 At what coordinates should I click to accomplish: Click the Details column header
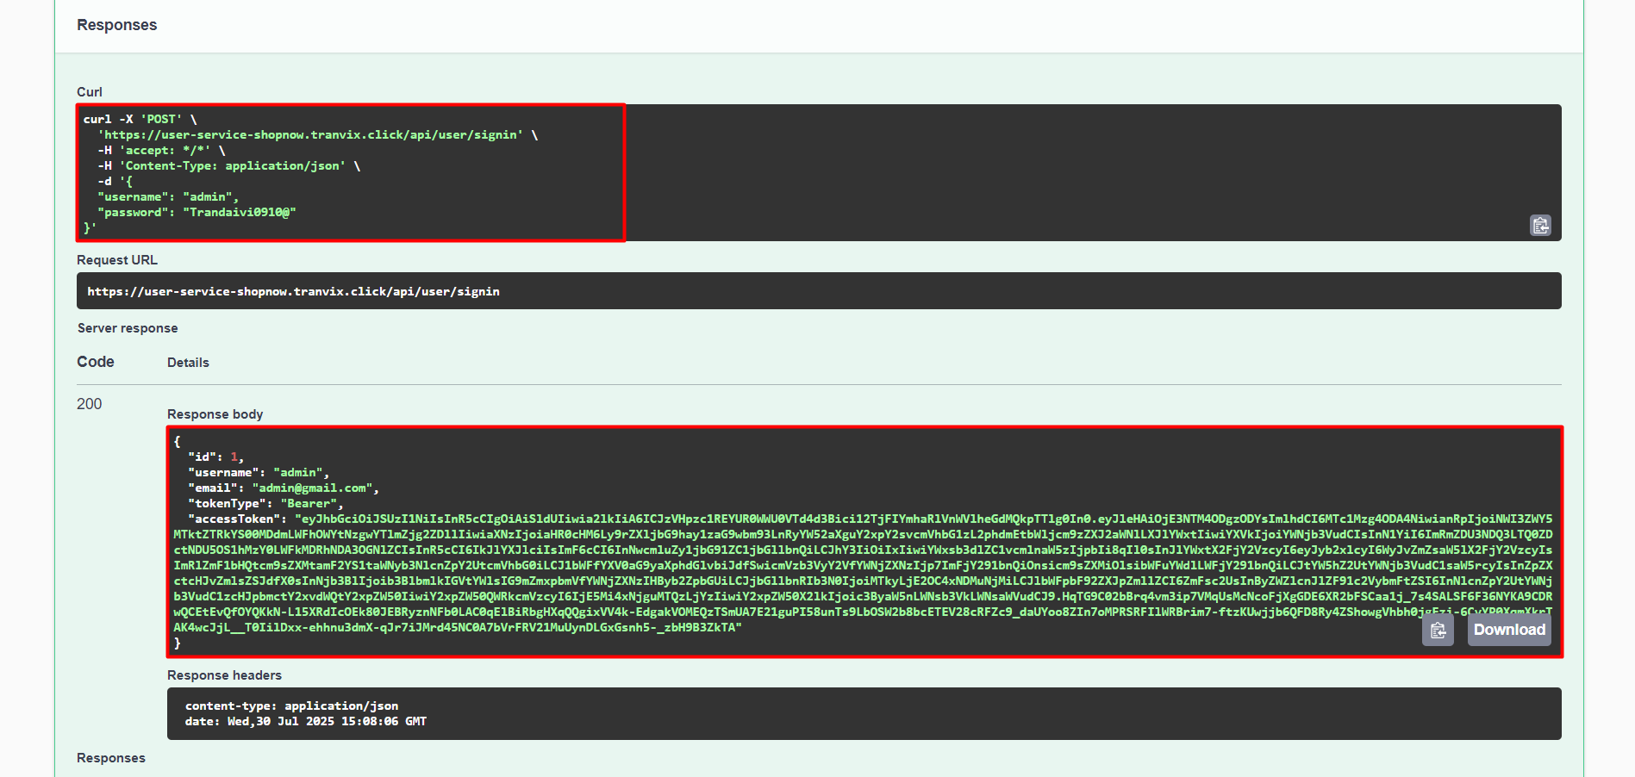[x=188, y=363]
